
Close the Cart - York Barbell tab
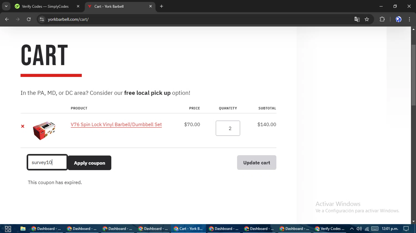point(151,6)
